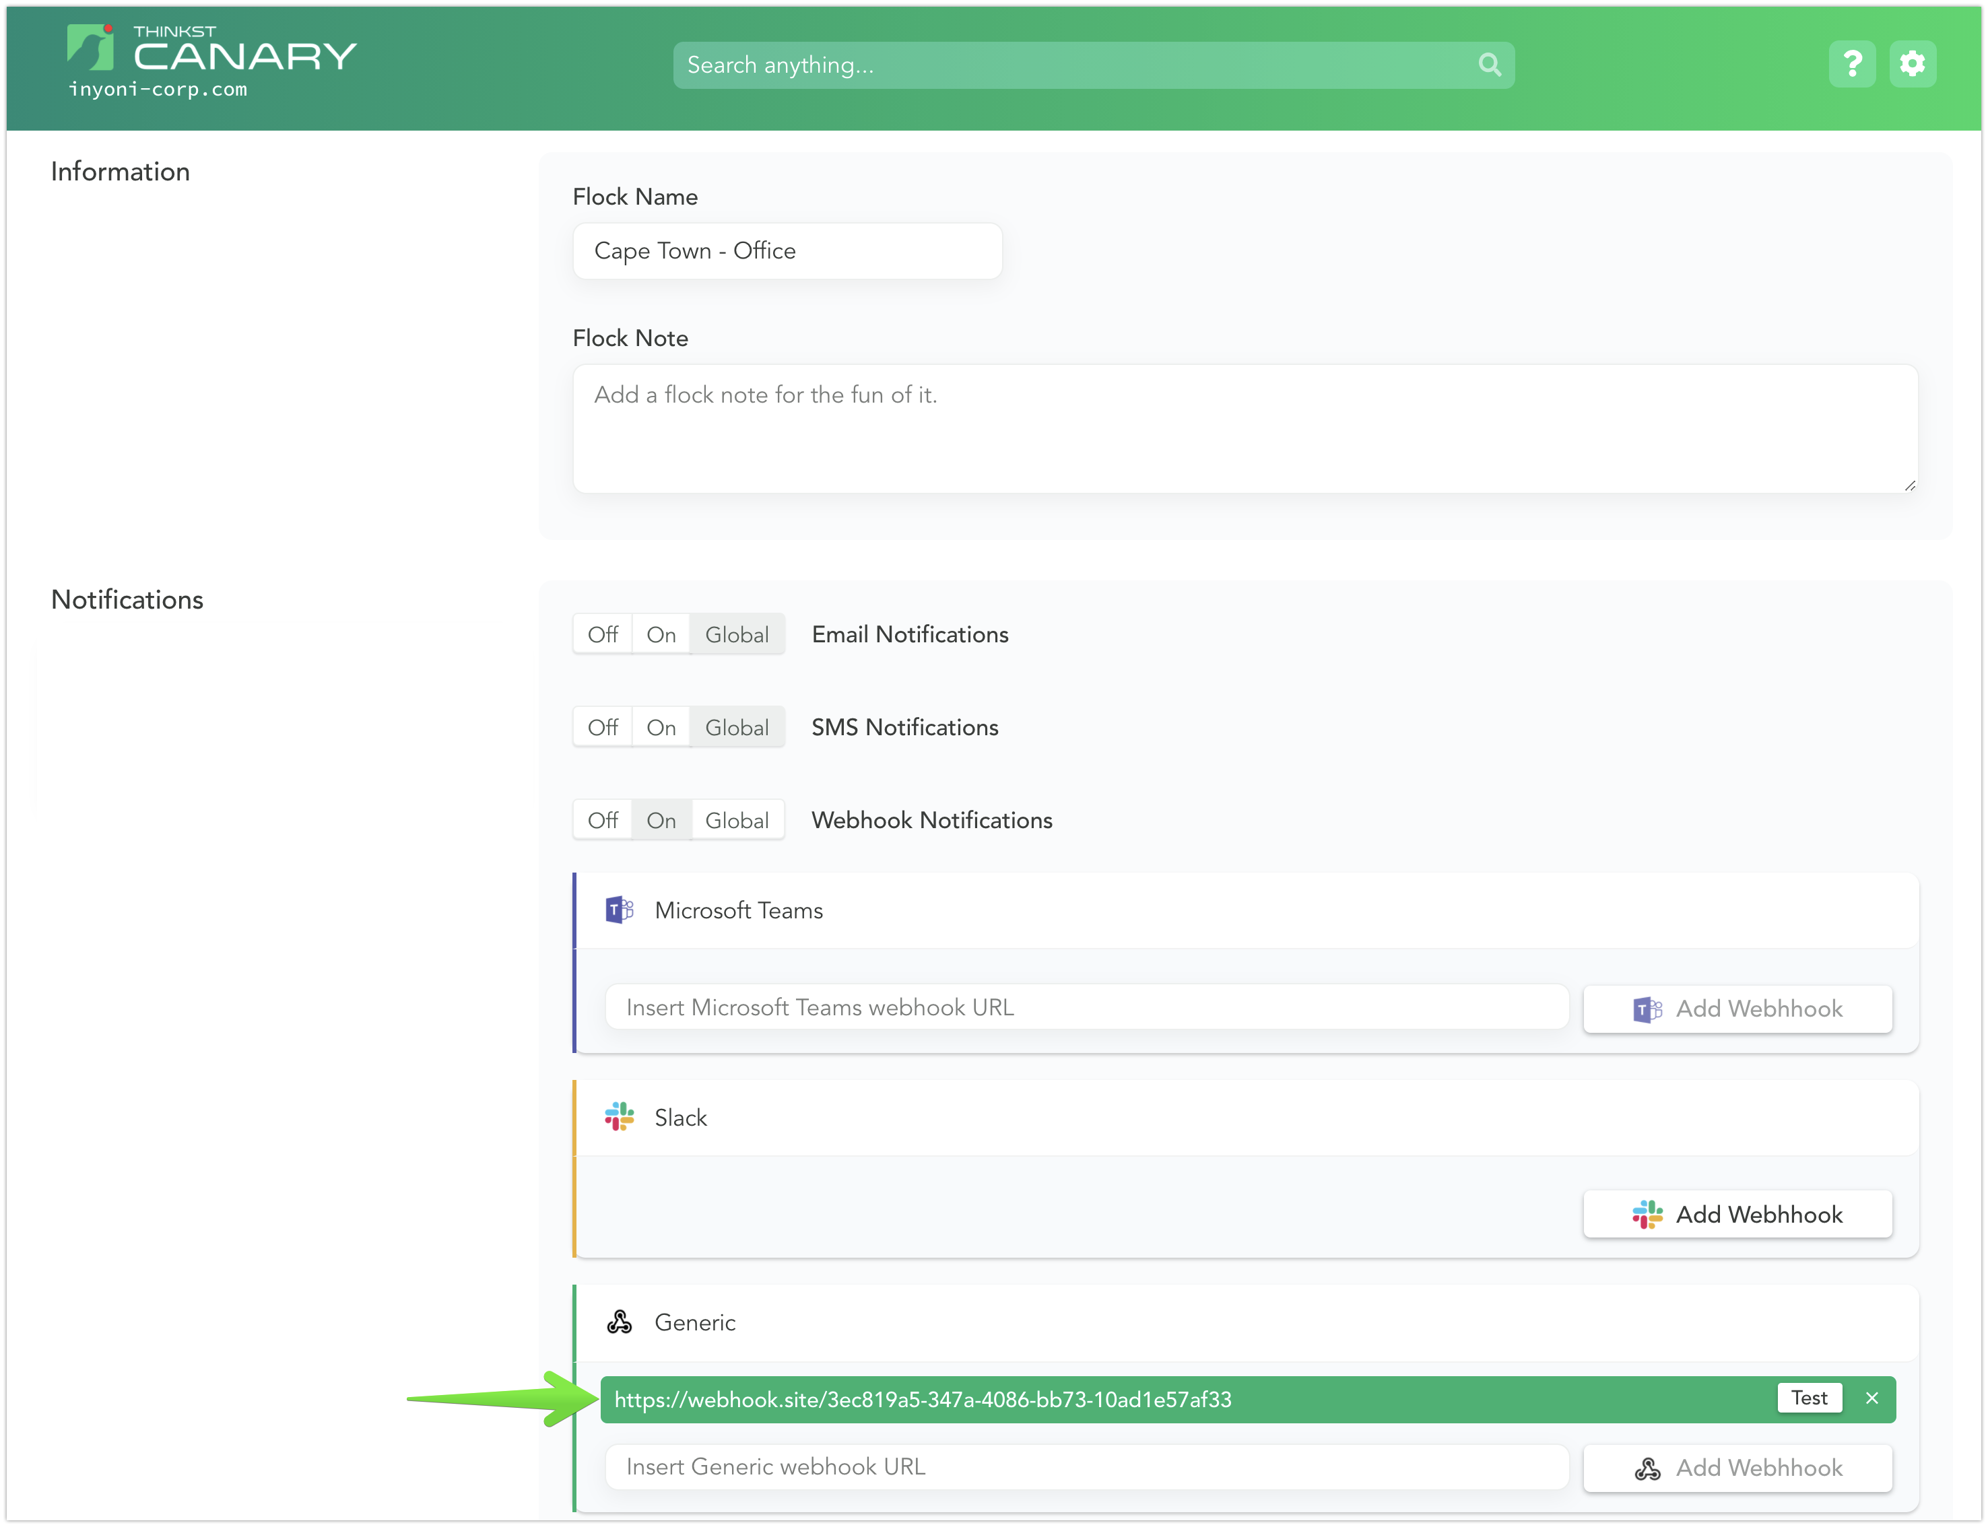The width and height of the screenshot is (1988, 1527).
Task: Click Add Webhook for Slack
Action: tap(1737, 1215)
